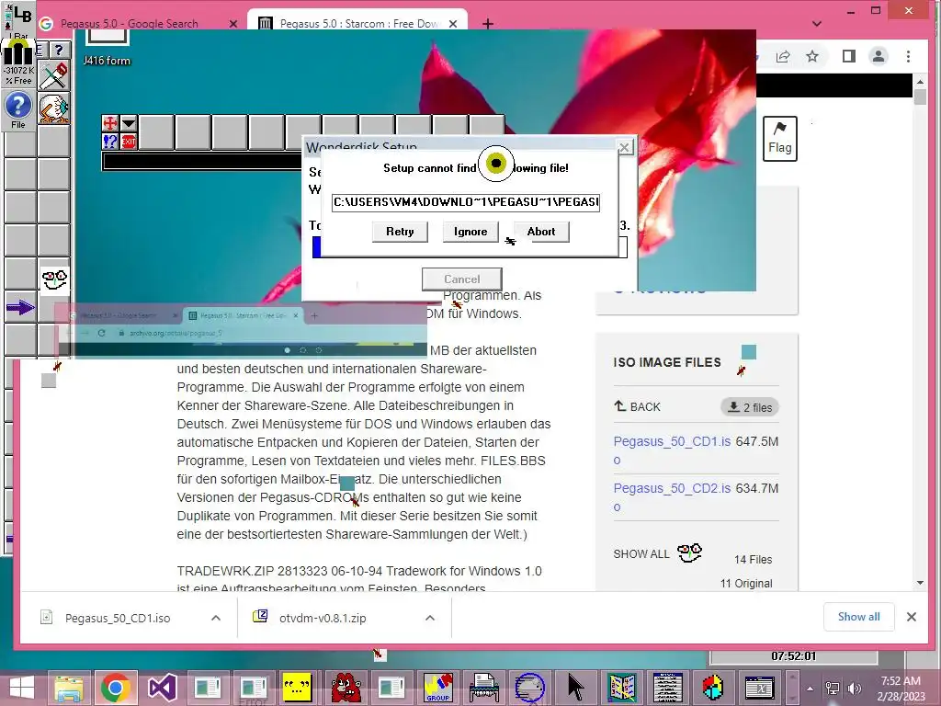
Task: Click the Chrome taskbar icon
Action: [115, 688]
